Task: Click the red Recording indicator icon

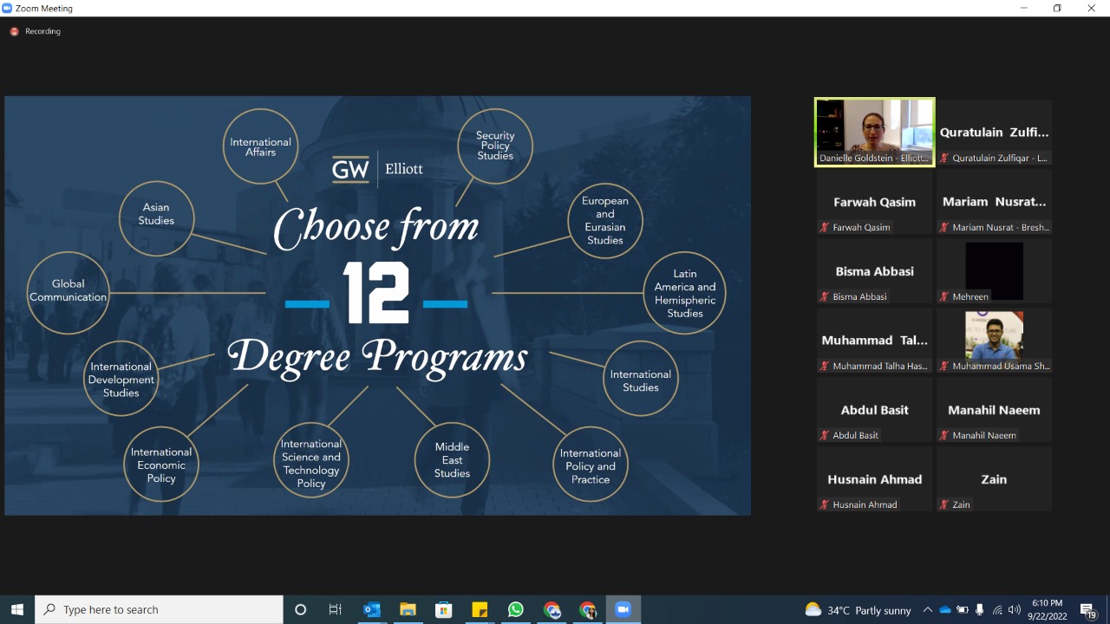Action: click(14, 31)
